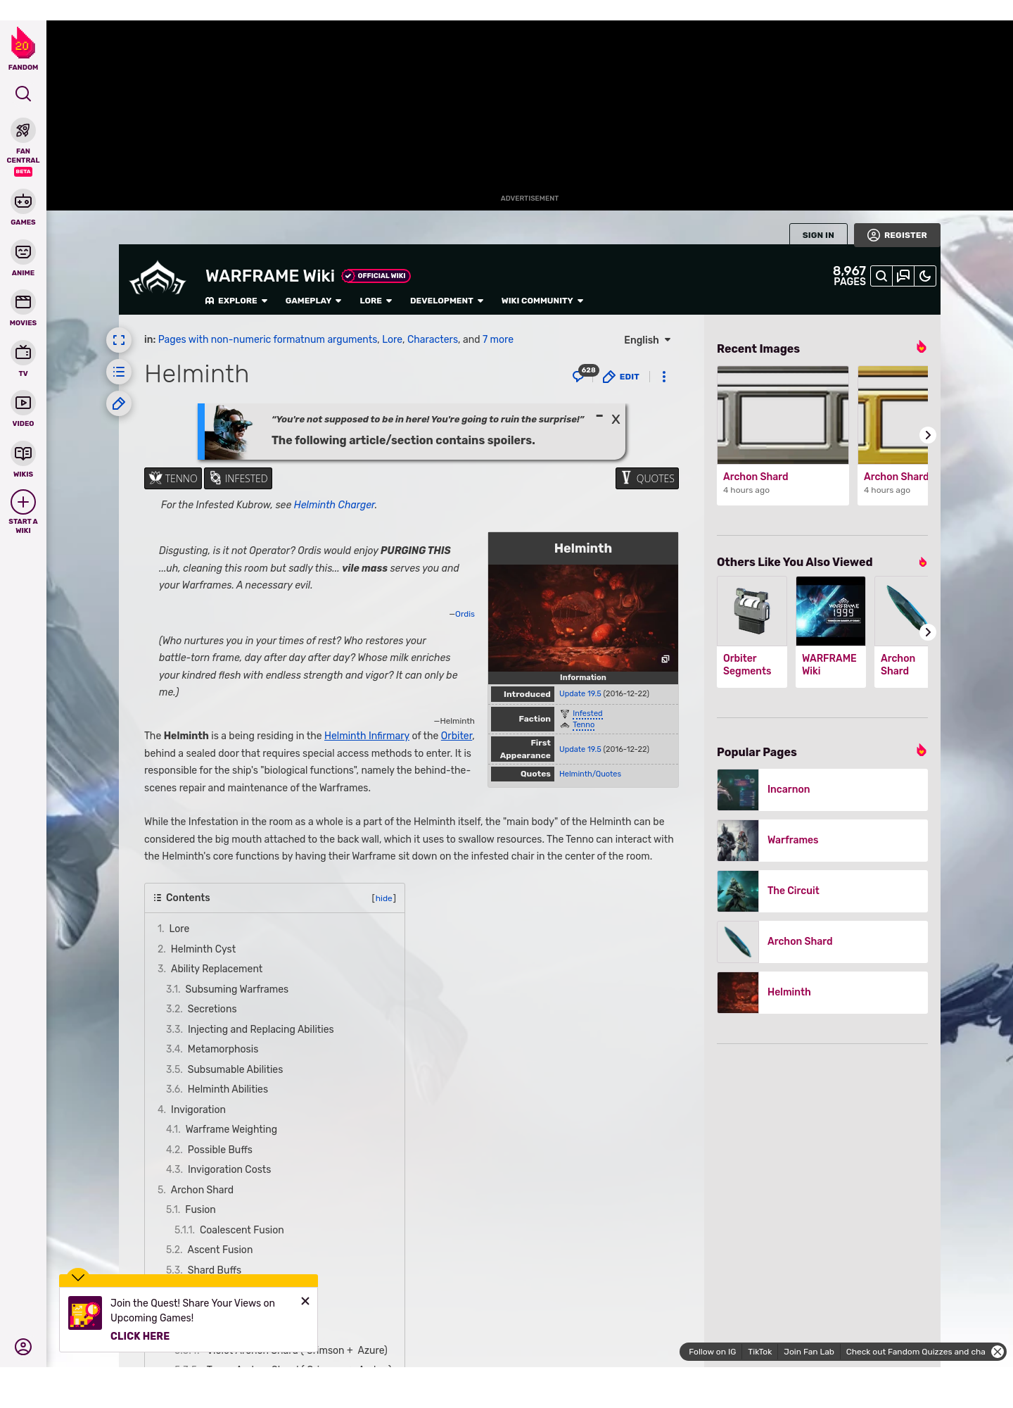1013x1408 pixels.
Task: Open Warframes popular page
Action: pyautogui.click(x=822, y=841)
